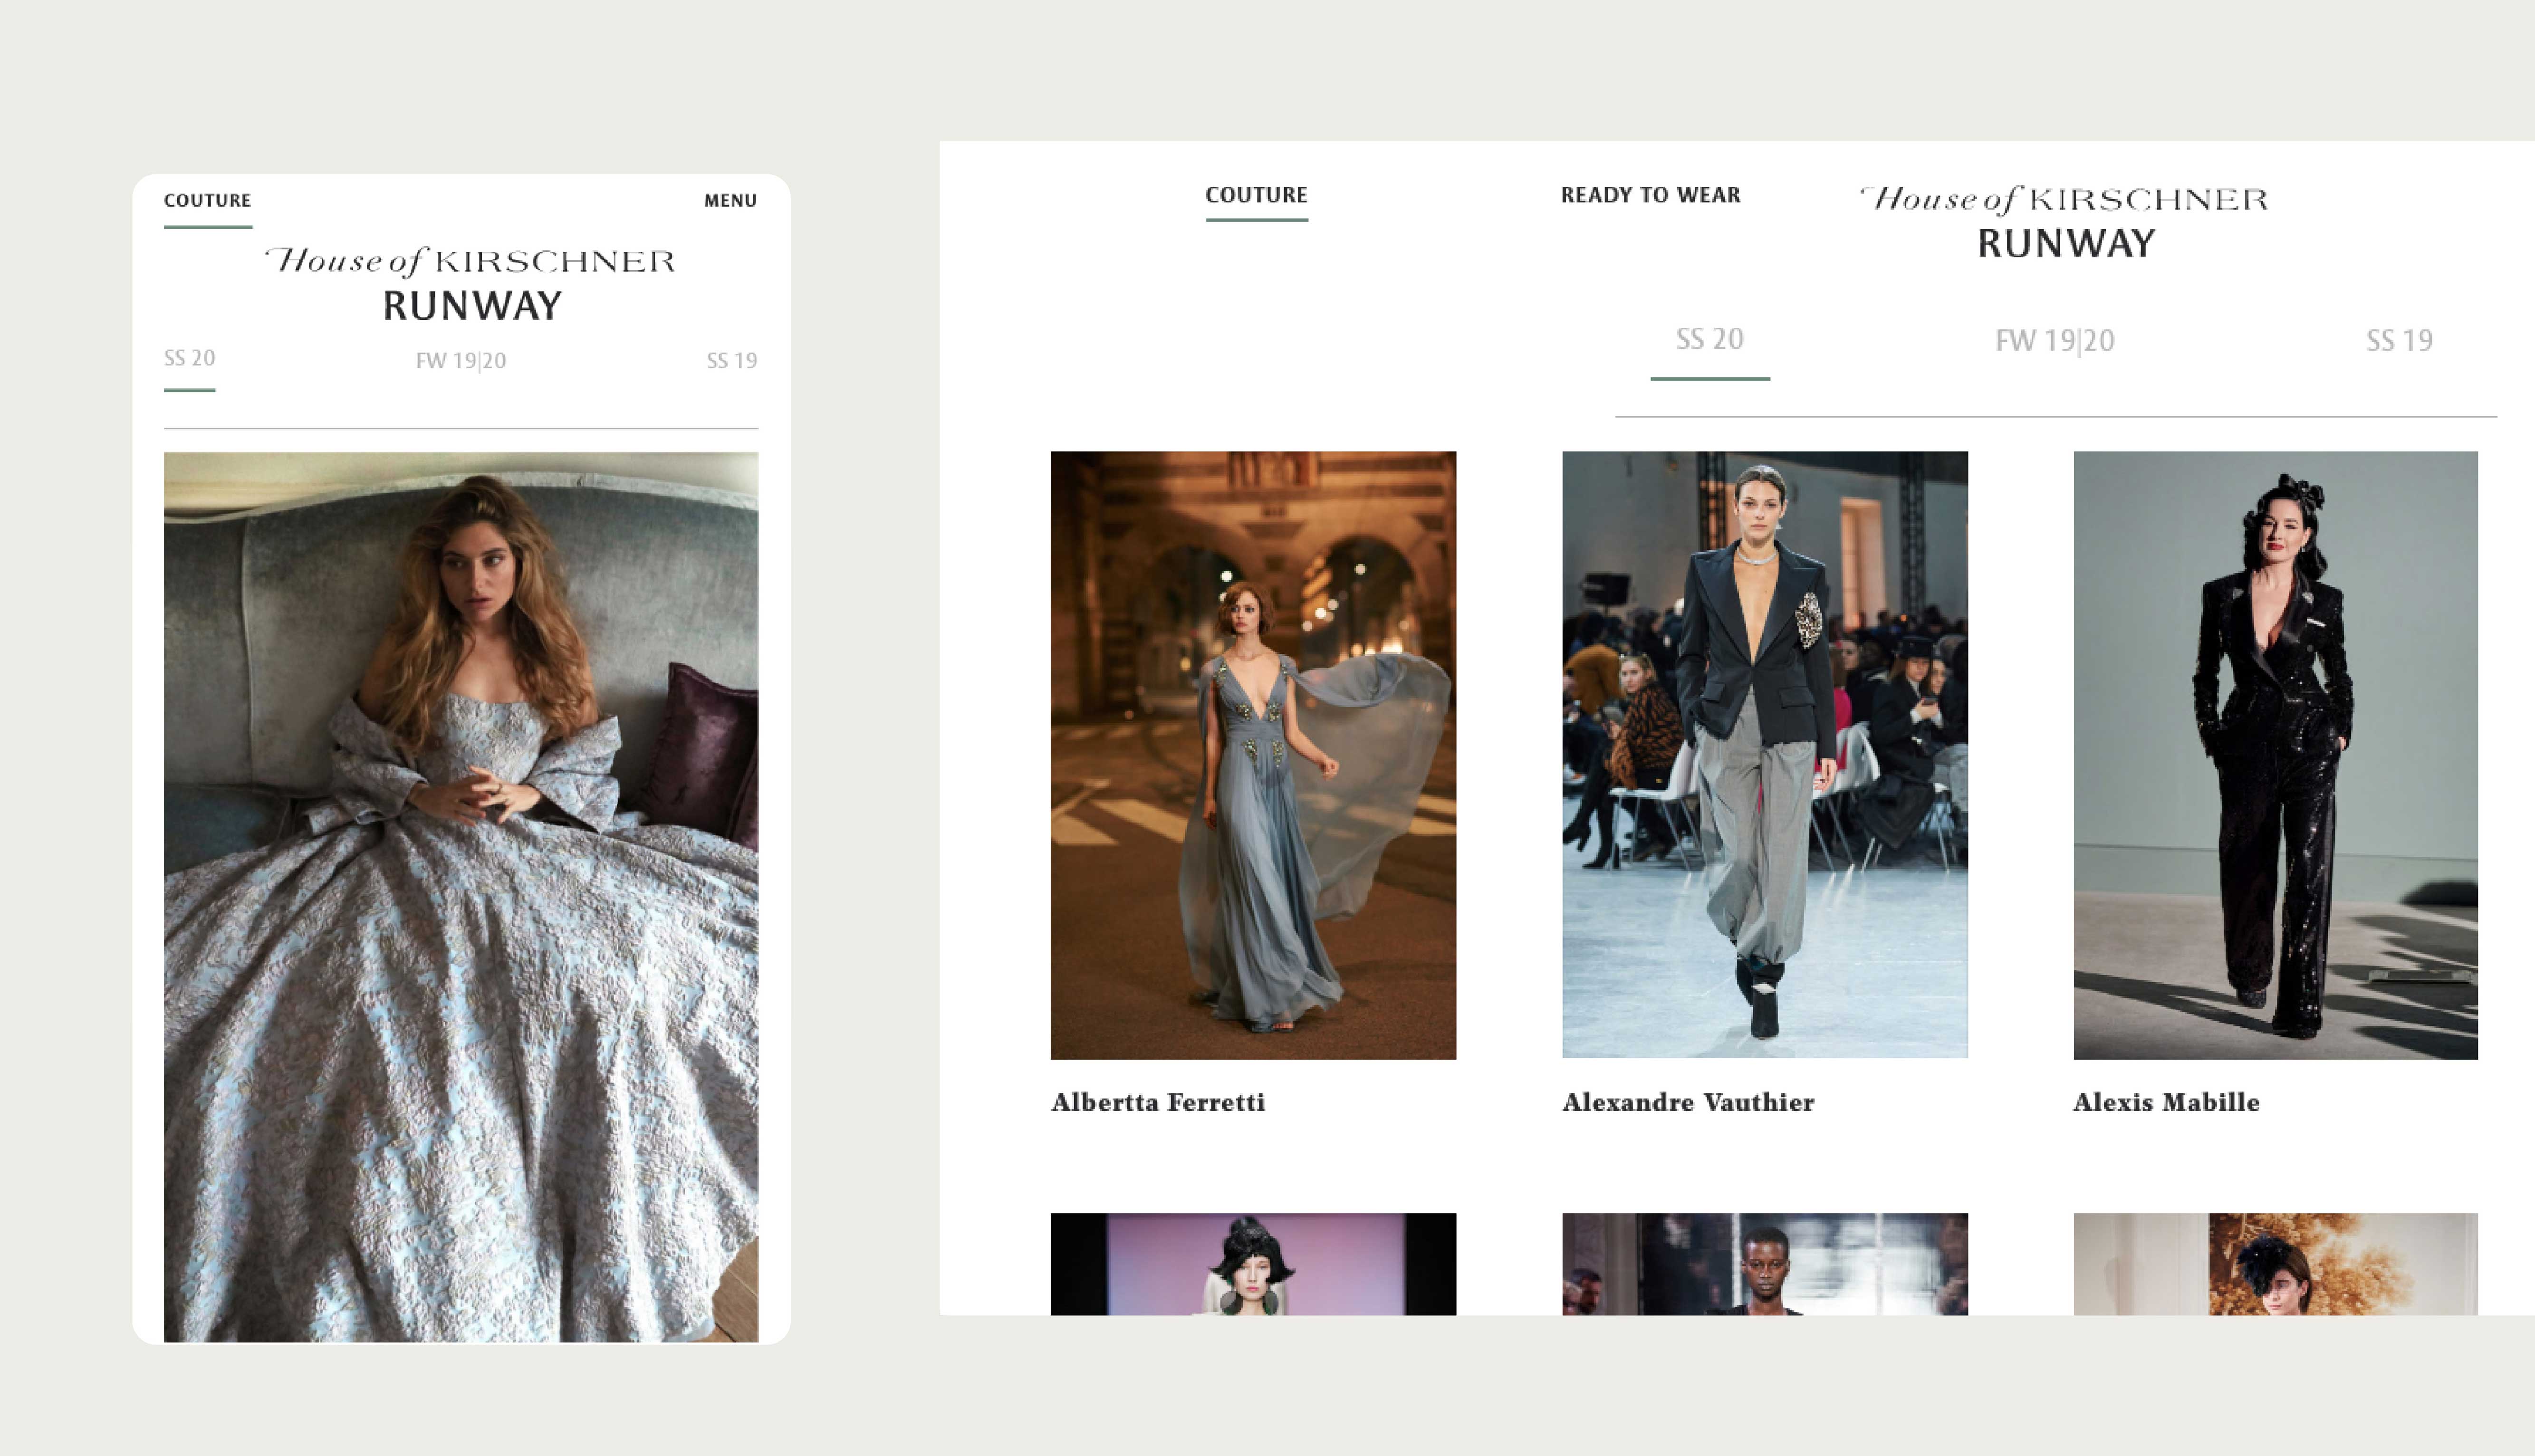The image size is (2535, 1456).
Task: Open Alexis Mabille runway photo
Action: click(2275, 755)
